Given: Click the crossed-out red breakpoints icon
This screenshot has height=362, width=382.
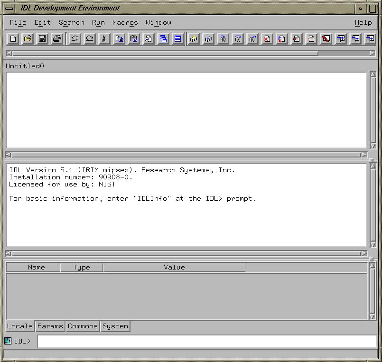Looking at the screenshot, I should (x=326, y=39).
